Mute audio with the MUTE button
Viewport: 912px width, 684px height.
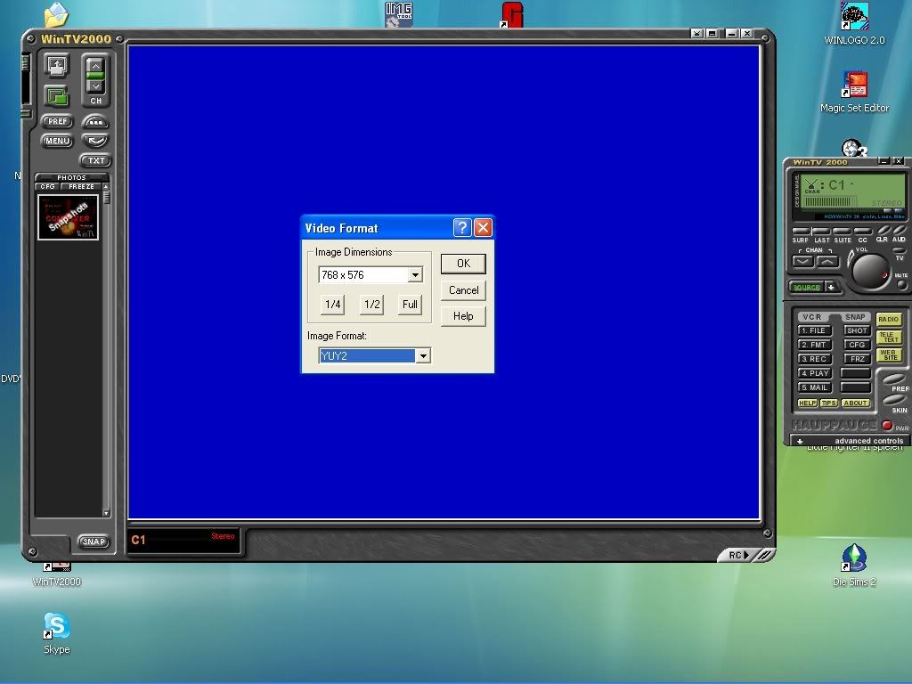(901, 284)
